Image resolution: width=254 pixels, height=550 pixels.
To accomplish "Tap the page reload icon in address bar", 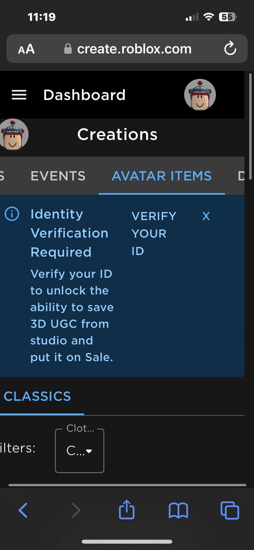I will coord(231,49).
